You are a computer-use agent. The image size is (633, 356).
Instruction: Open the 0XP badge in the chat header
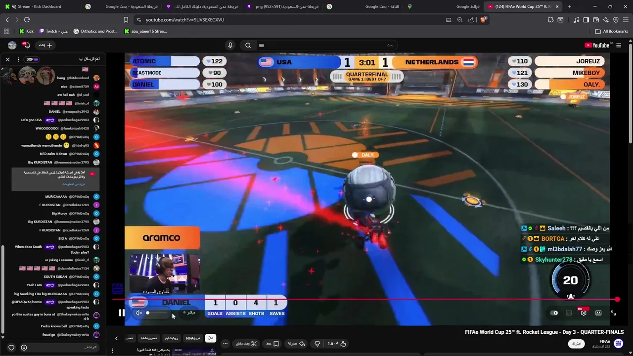(x=32, y=59)
